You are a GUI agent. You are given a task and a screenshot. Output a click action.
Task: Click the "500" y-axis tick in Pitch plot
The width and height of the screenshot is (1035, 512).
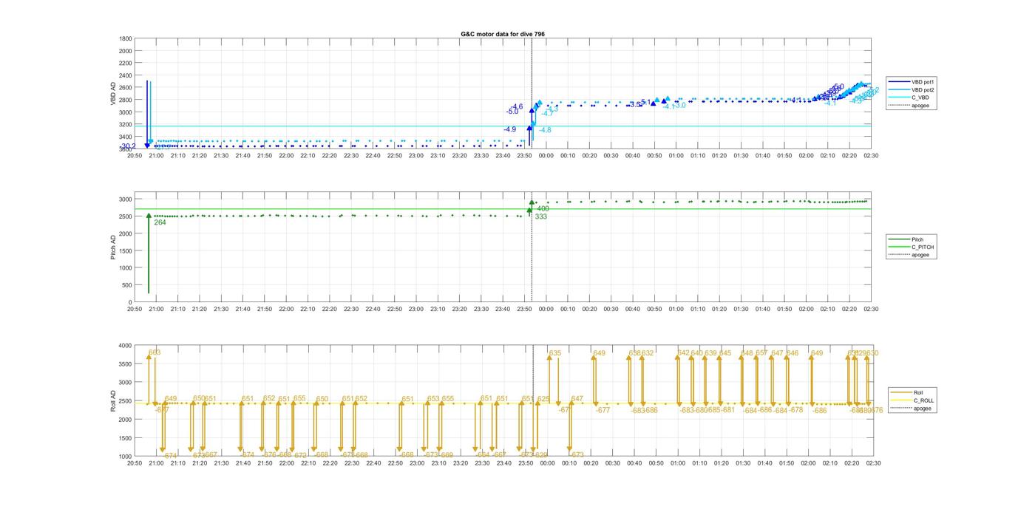click(128, 285)
